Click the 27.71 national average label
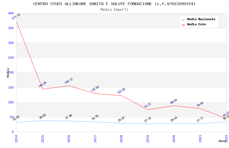This screenshot has height=148, width=229. click(x=200, y=119)
